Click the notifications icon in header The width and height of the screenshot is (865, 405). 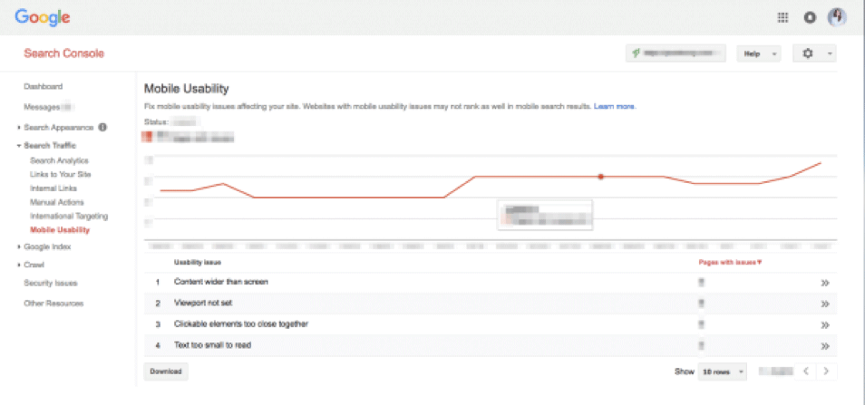click(x=810, y=17)
